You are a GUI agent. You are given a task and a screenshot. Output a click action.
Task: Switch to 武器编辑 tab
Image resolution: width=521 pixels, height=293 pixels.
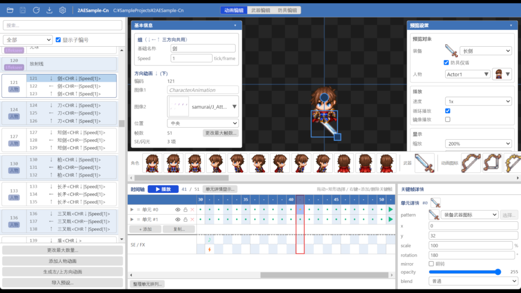point(260,10)
